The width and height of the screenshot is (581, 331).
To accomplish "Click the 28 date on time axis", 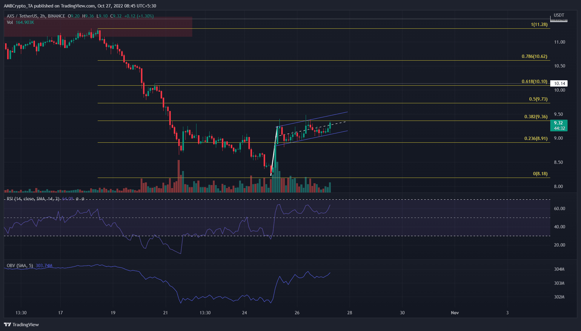I will click(x=350, y=313).
